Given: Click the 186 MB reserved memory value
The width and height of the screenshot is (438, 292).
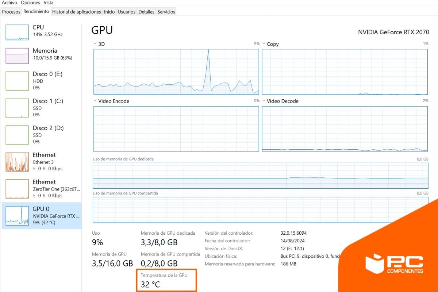Looking at the screenshot, I should (x=288, y=264).
